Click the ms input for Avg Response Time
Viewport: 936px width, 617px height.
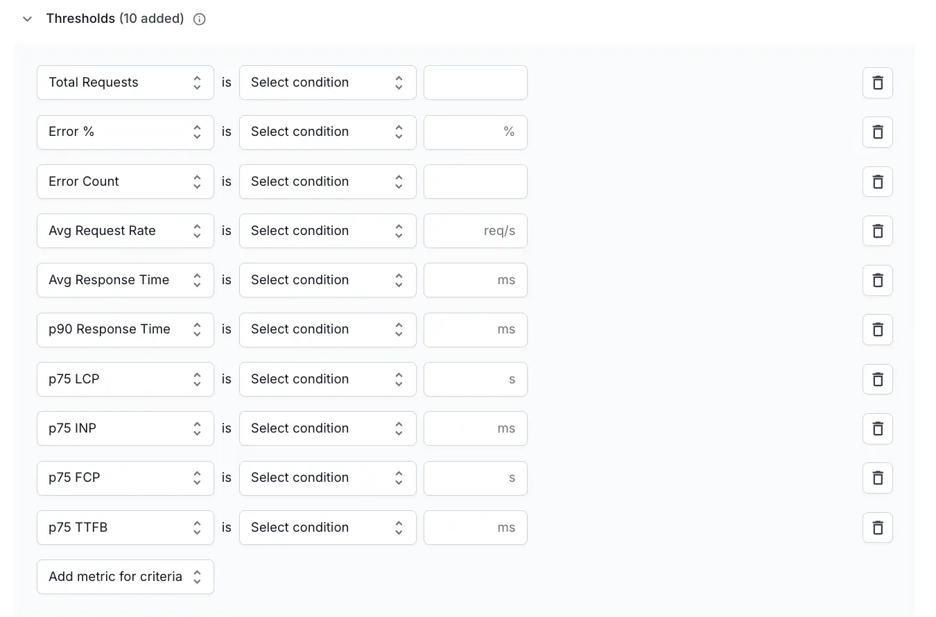[475, 280]
